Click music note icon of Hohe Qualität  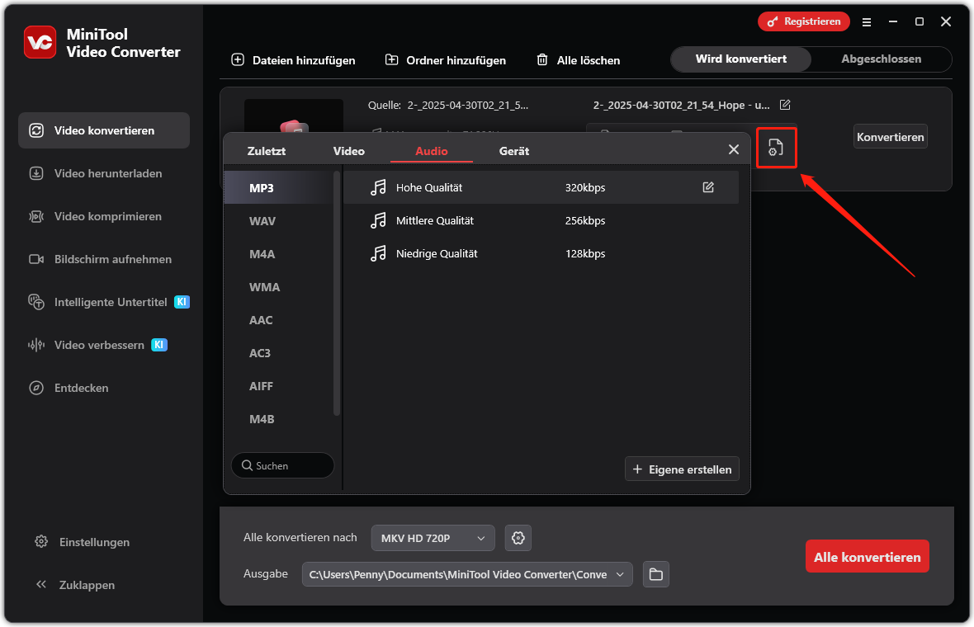pyautogui.click(x=378, y=186)
